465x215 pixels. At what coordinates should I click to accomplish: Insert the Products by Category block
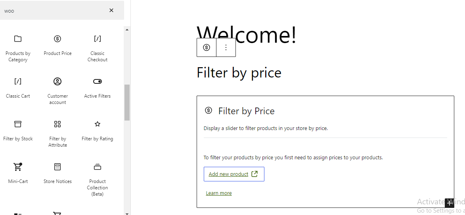pos(18,48)
